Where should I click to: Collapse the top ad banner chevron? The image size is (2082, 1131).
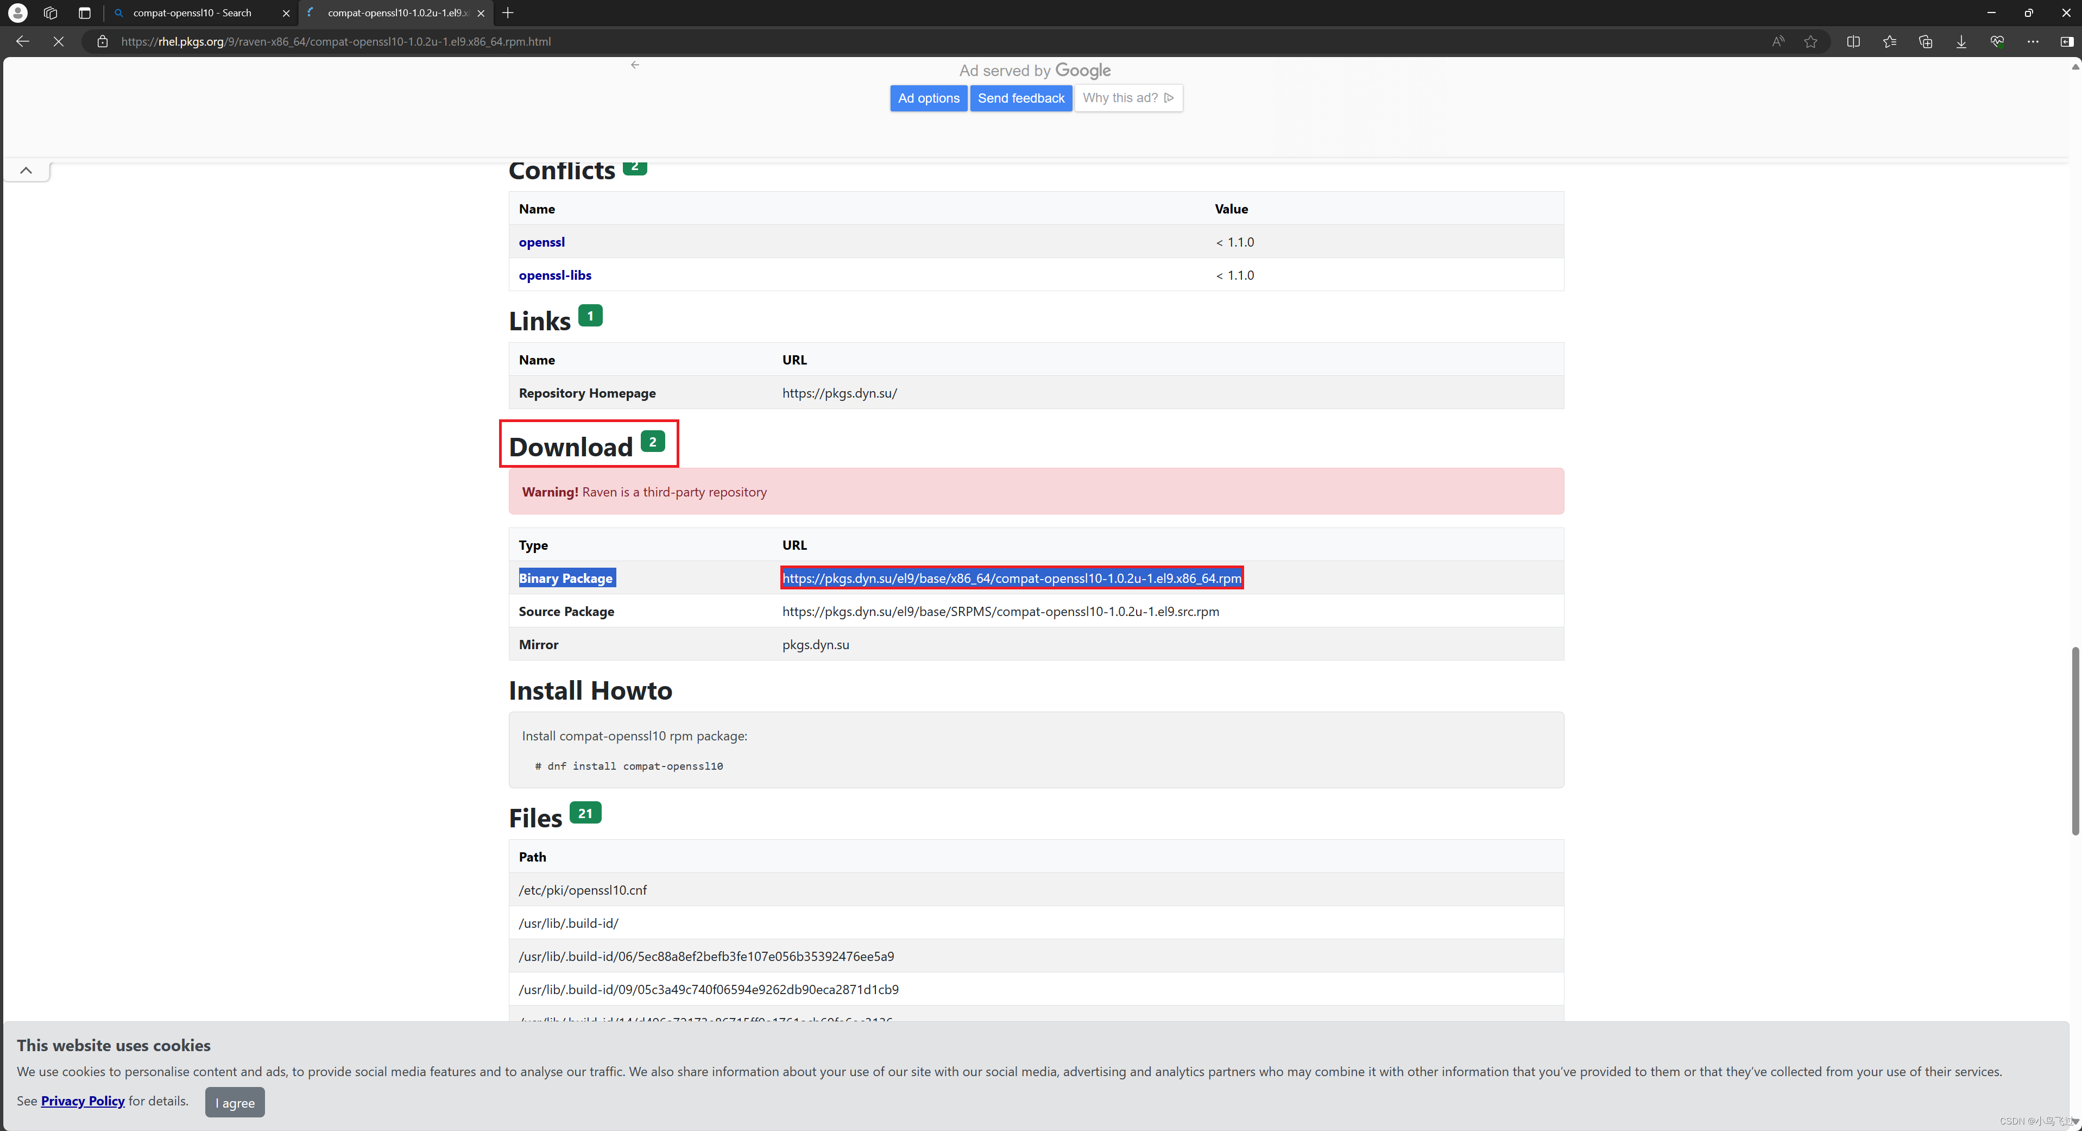26,170
